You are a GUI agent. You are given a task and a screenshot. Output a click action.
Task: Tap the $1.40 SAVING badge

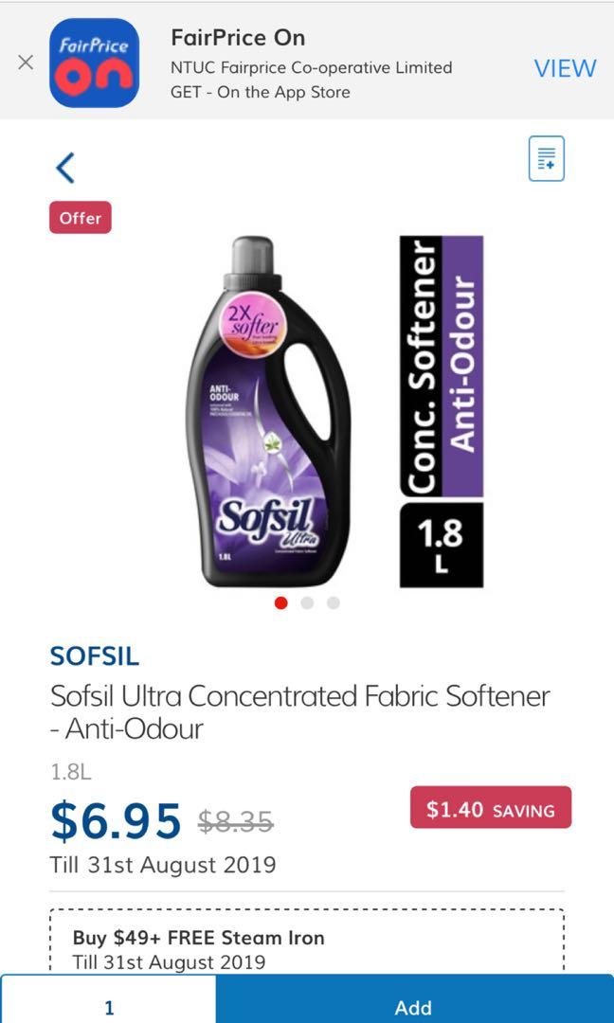point(490,808)
